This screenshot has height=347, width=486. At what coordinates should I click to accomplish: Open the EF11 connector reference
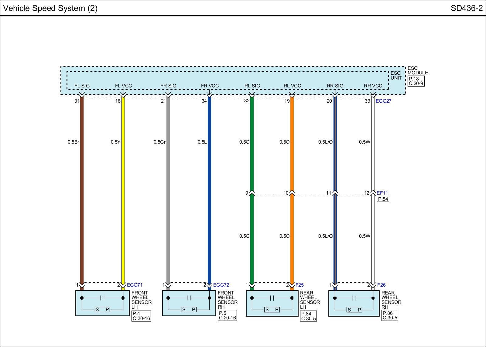(x=382, y=193)
